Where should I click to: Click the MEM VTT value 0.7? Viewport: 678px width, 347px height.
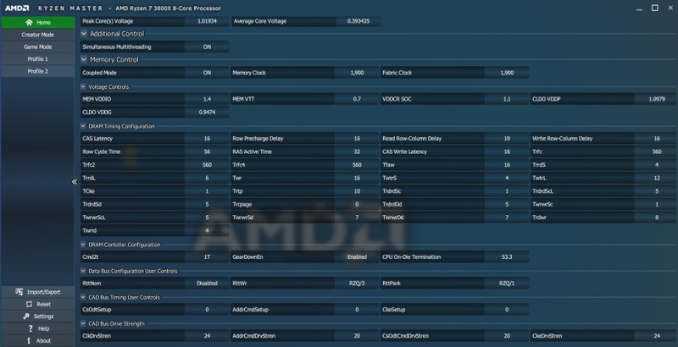tap(357, 99)
